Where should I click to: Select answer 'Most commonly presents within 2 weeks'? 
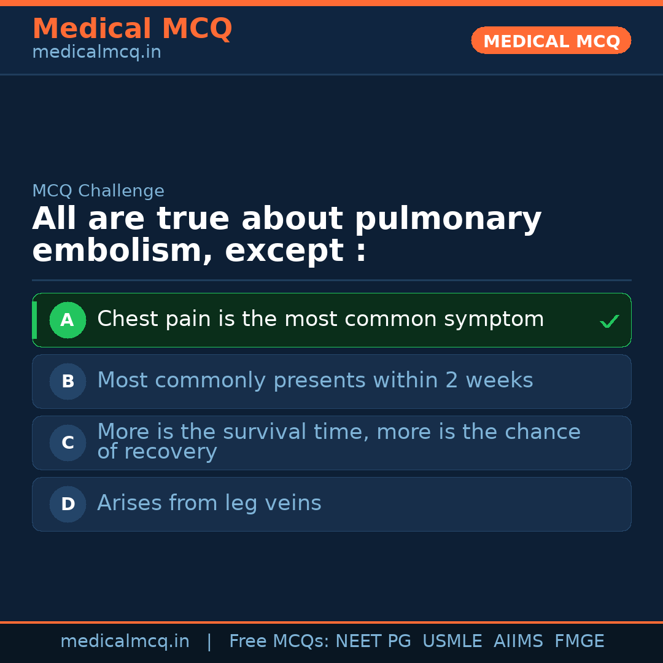(315, 381)
